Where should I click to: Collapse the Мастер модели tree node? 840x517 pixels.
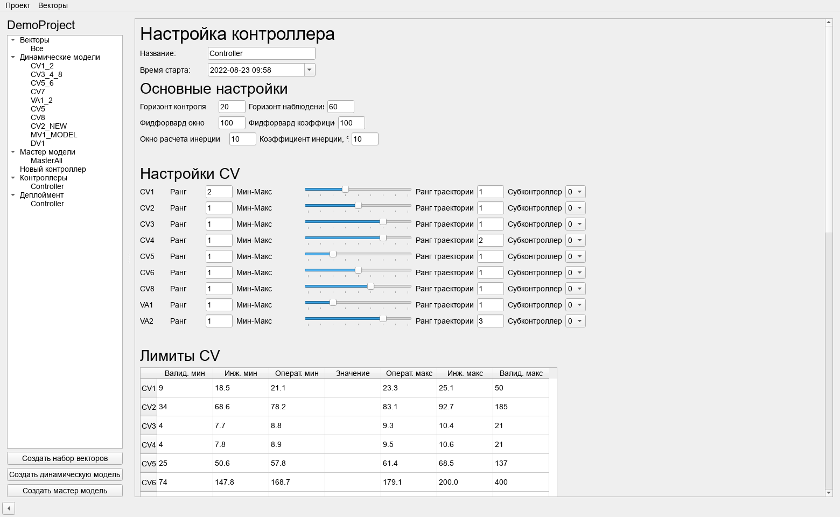pos(13,152)
